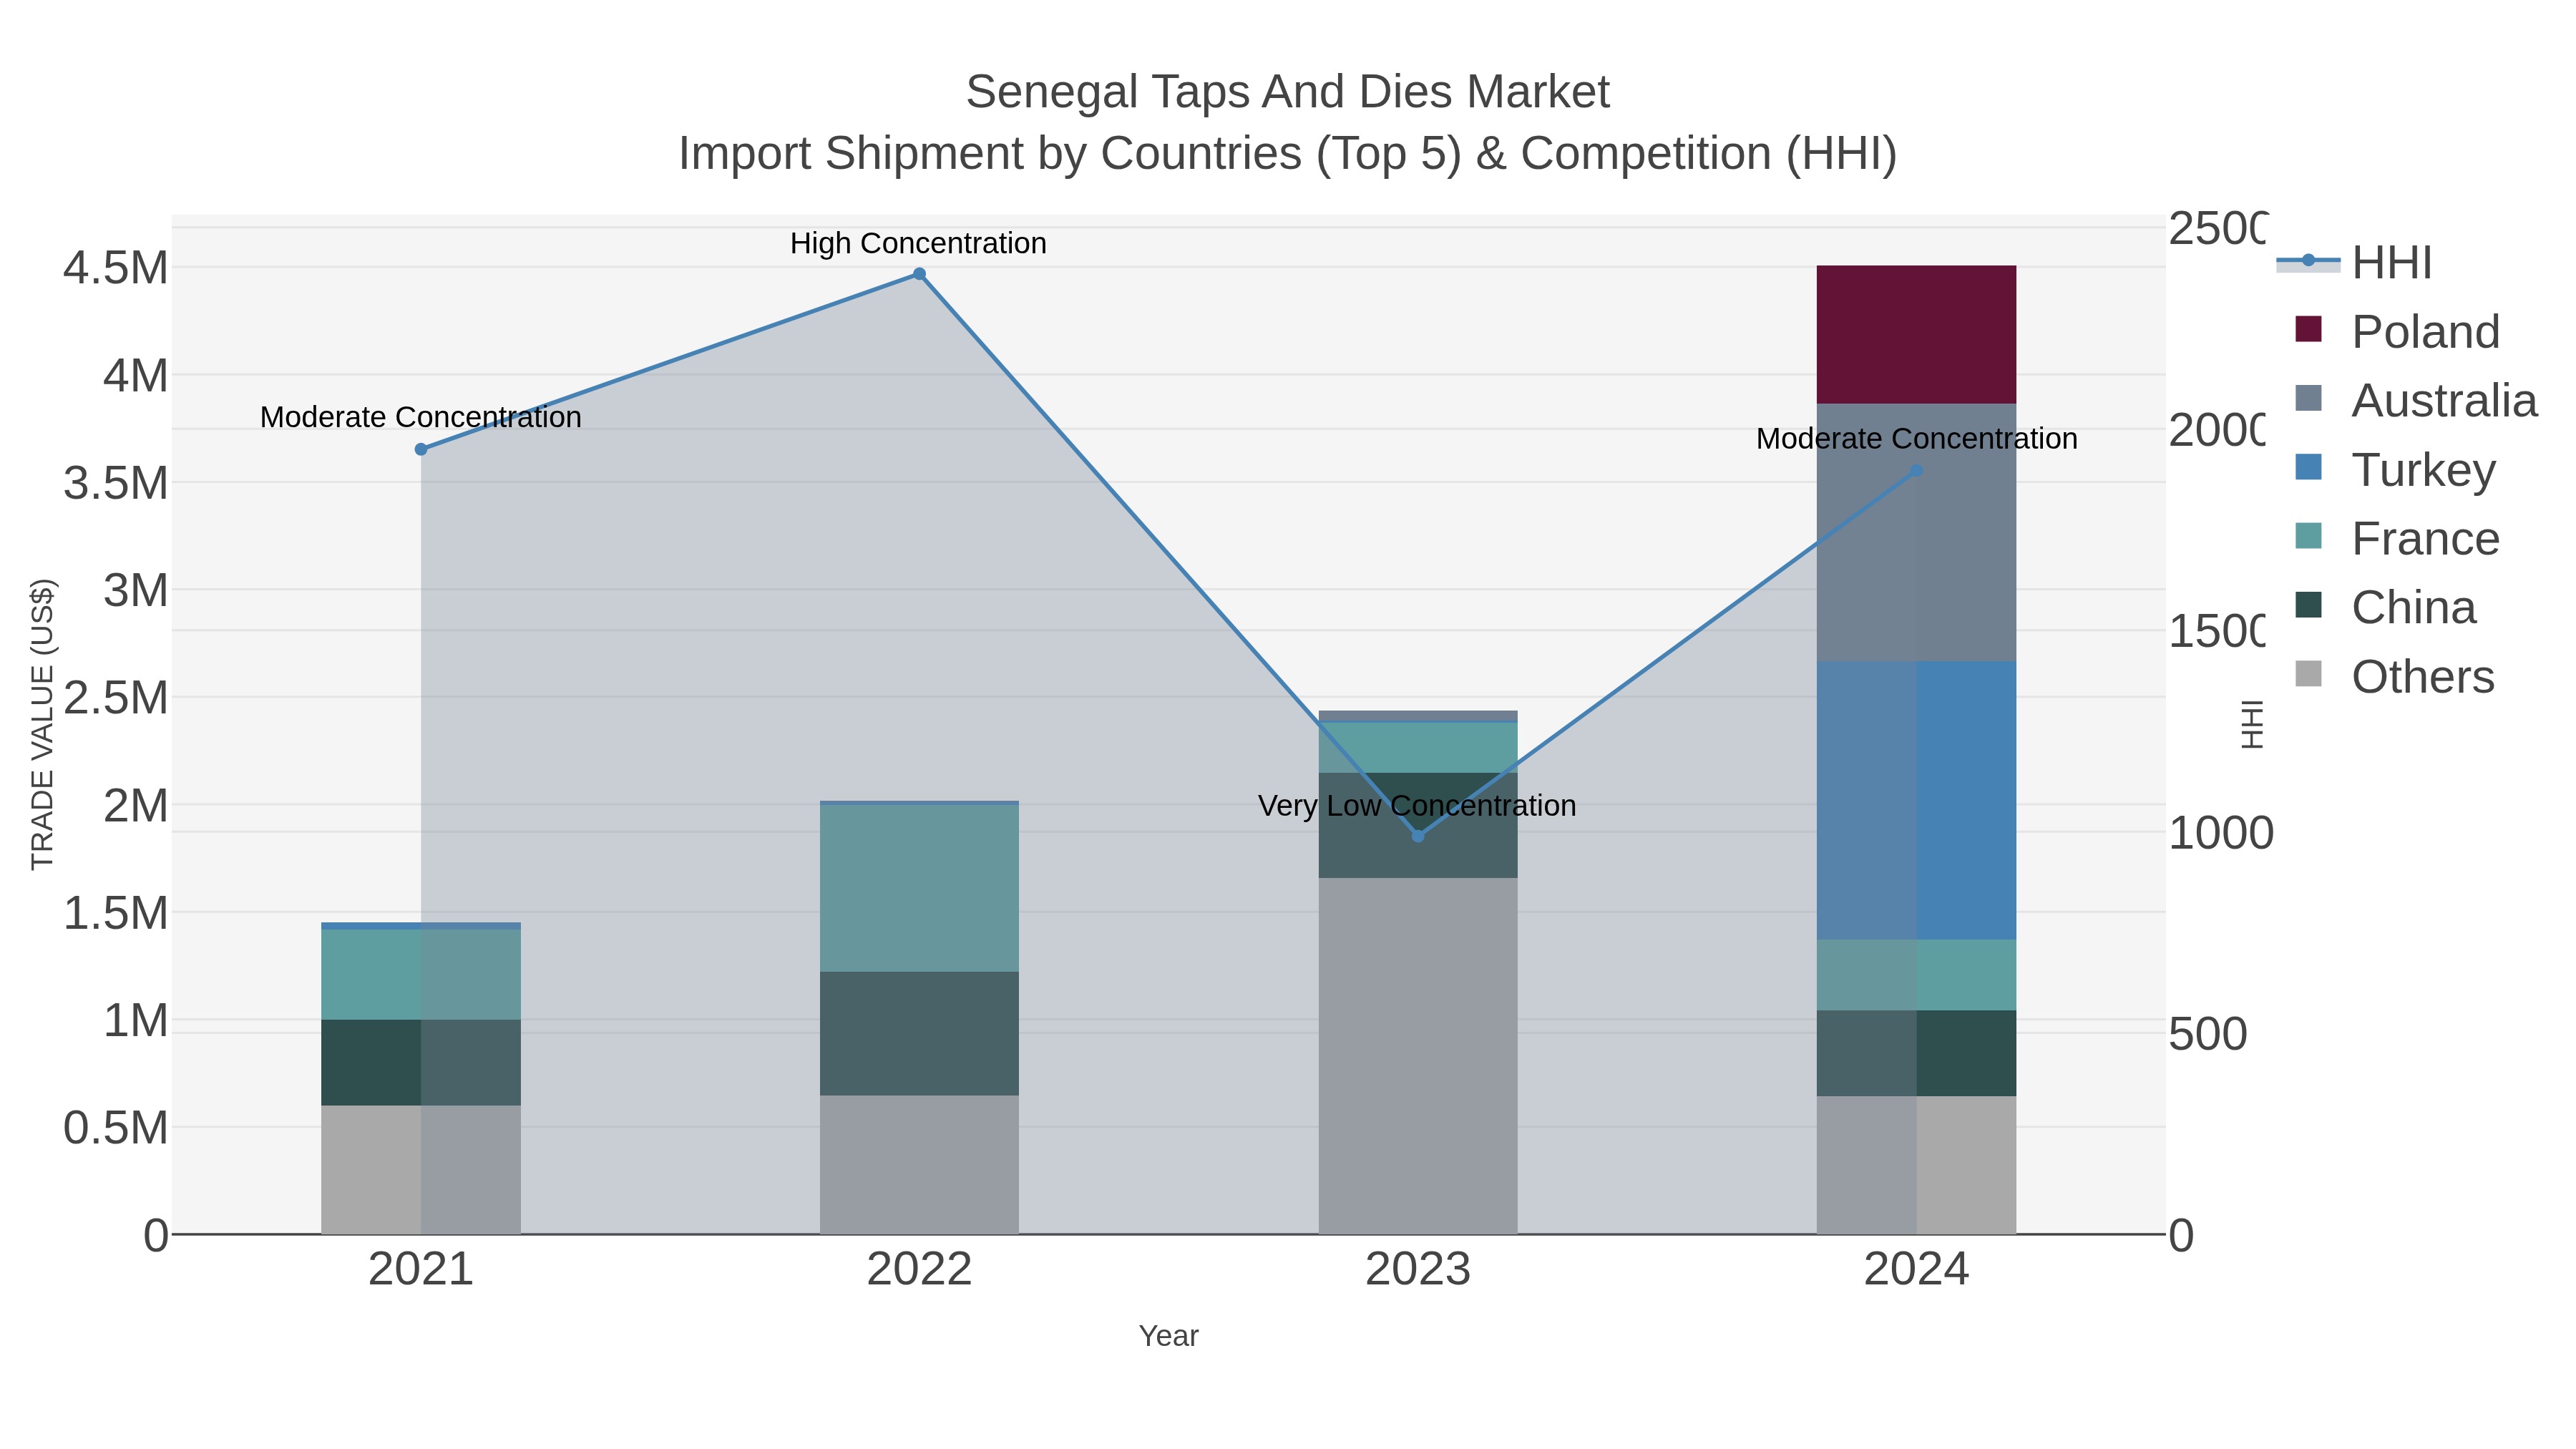2576x1449 pixels.
Task: Toggle the HHI legend entry
Action: (x=2354, y=263)
